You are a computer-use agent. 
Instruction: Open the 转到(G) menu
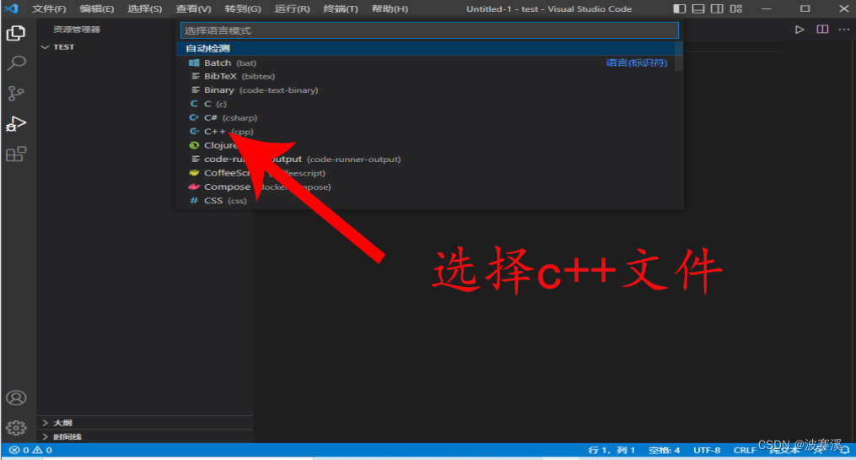click(243, 8)
